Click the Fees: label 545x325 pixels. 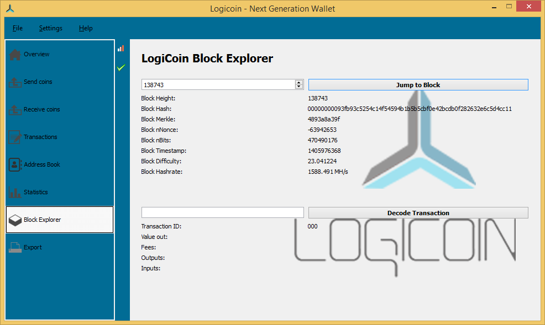click(x=149, y=247)
